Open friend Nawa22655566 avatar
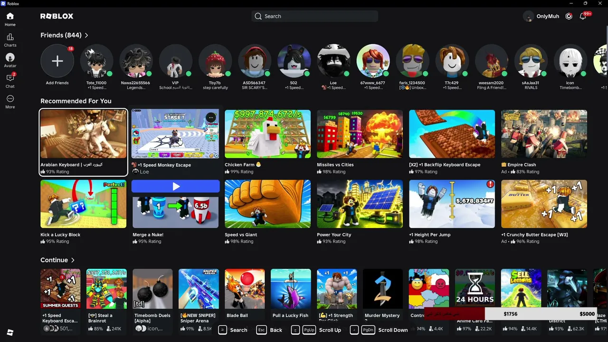608x342 pixels. pos(136,61)
